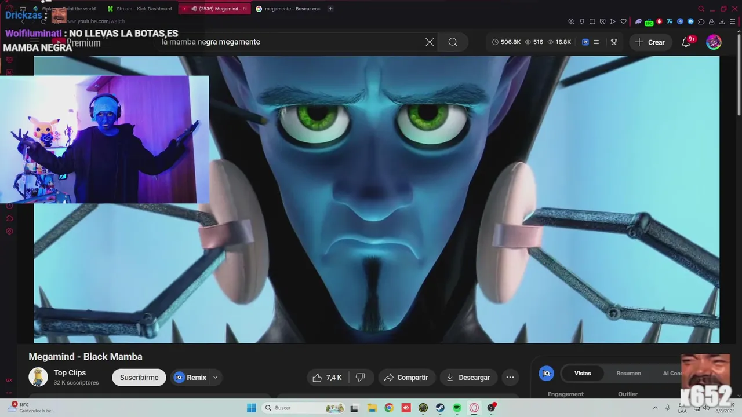The width and height of the screenshot is (742, 417).
Task: Click the vidIQ Remix button
Action: (190, 378)
